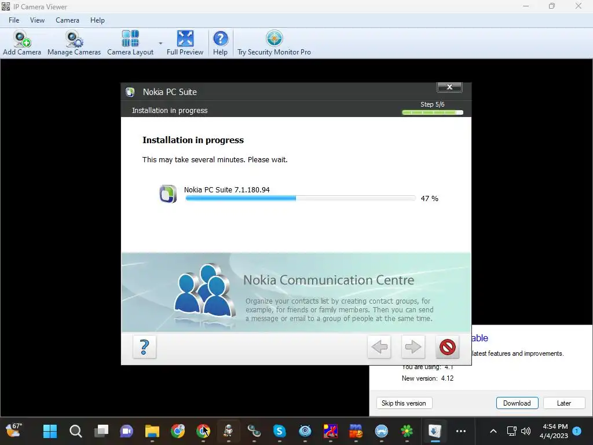This screenshot has height=445, width=593.
Task: Click Skip this version button
Action: pyautogui.click(x=404, y=403)
